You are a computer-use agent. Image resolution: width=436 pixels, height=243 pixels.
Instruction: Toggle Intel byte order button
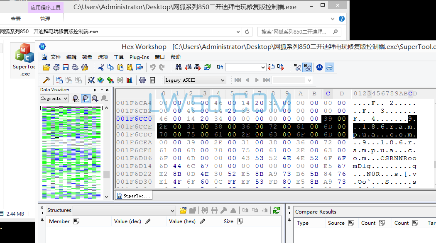point(329,67)
